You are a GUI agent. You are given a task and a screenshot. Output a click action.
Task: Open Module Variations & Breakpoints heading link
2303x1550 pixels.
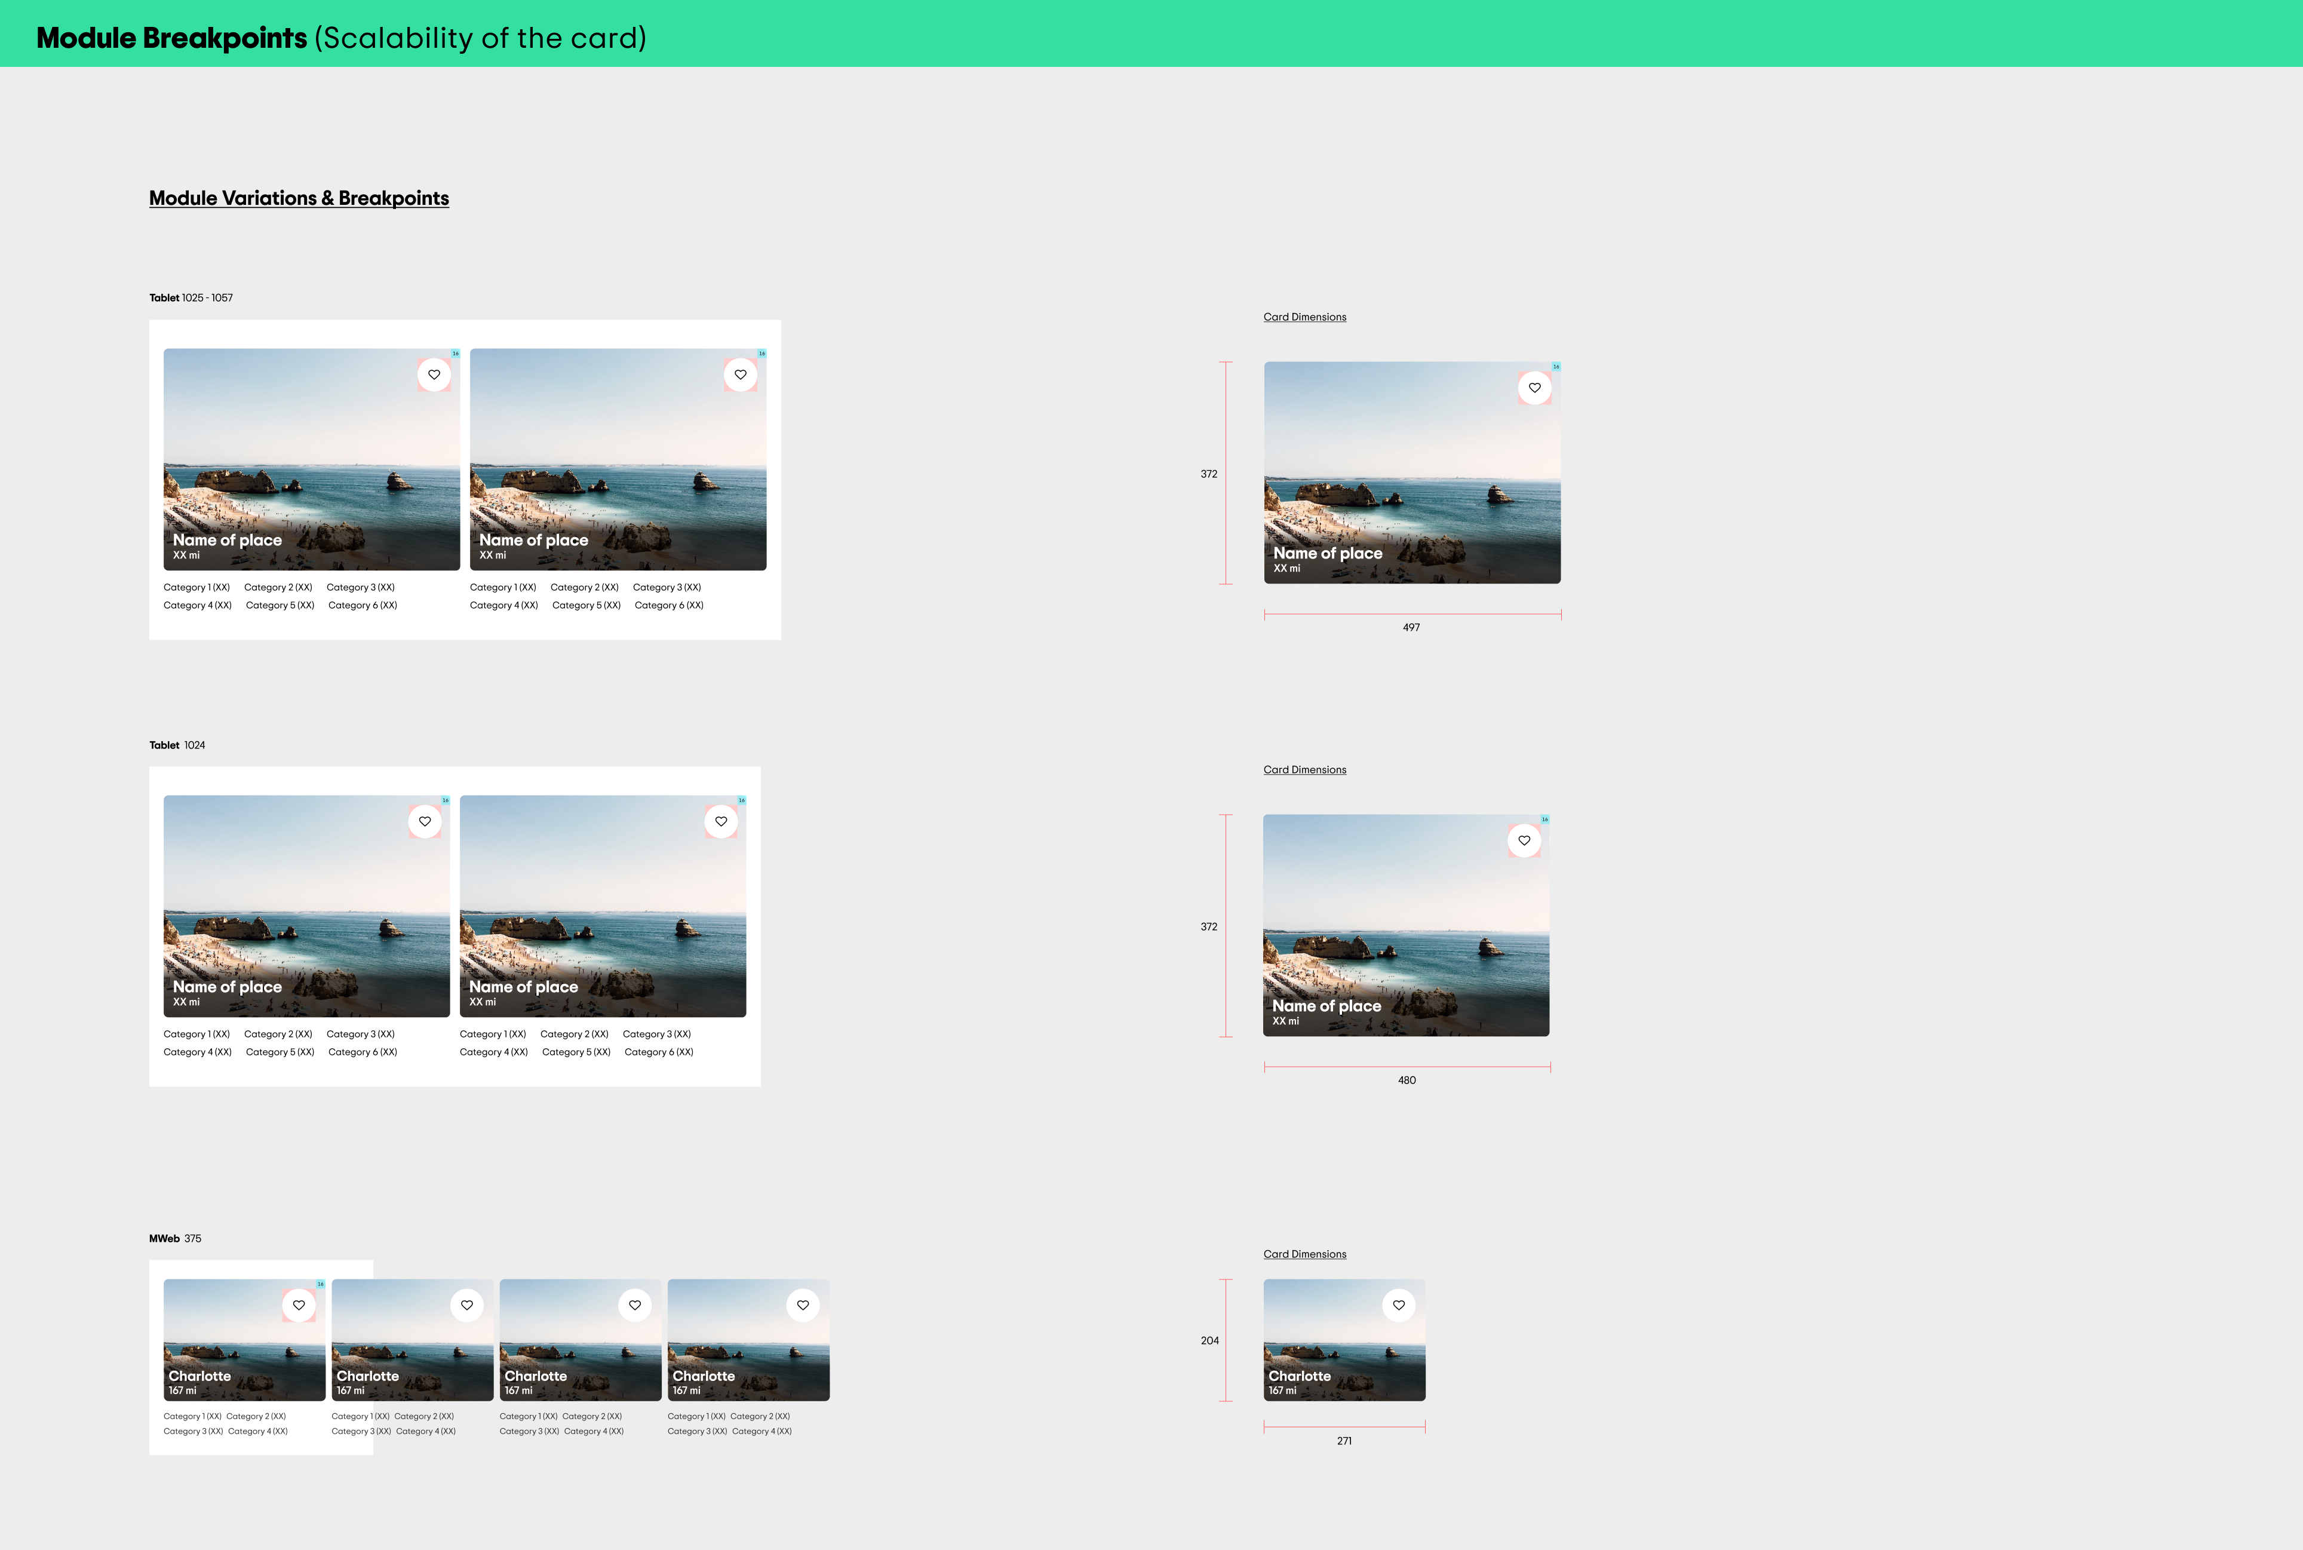299,198
